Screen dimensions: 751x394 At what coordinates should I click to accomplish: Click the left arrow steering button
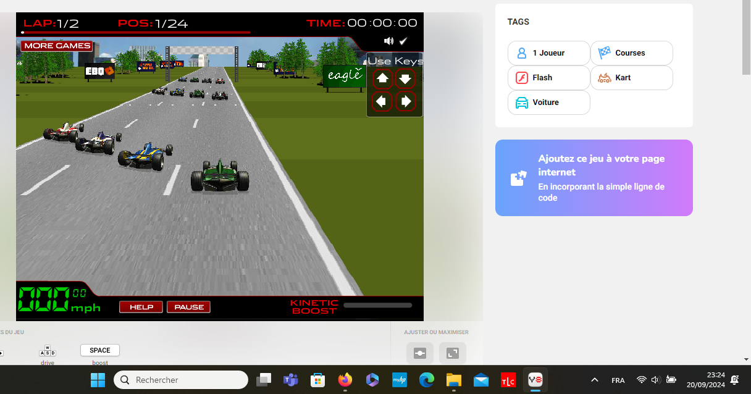point(382,101)
